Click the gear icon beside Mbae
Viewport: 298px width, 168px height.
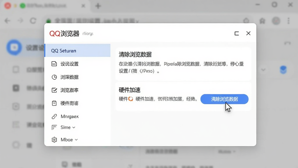pyautogui.click(x=54, y=140)
